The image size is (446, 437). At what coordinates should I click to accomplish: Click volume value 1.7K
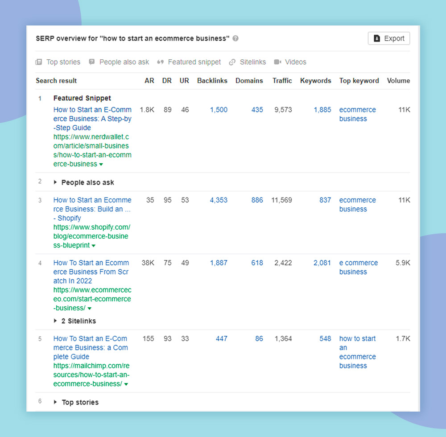(x=403, y=338)
